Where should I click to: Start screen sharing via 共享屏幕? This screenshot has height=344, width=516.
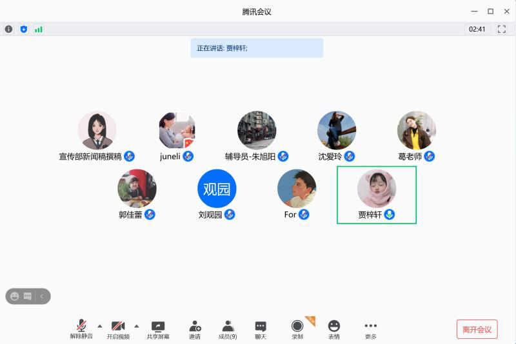pyautogui.click(x=158, y=330)
